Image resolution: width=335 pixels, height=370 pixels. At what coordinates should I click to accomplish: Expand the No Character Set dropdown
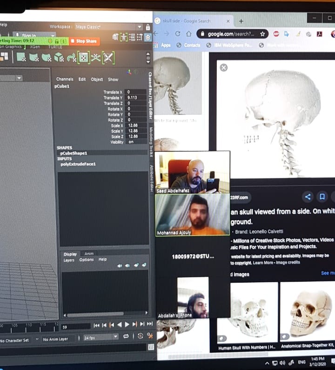18,340
